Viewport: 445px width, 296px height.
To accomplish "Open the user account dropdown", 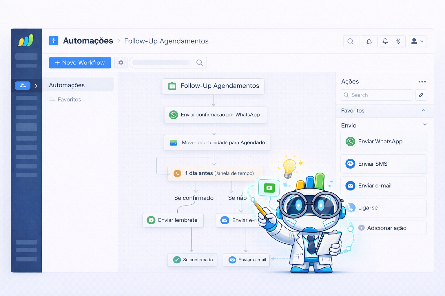I will coord(417,41).
